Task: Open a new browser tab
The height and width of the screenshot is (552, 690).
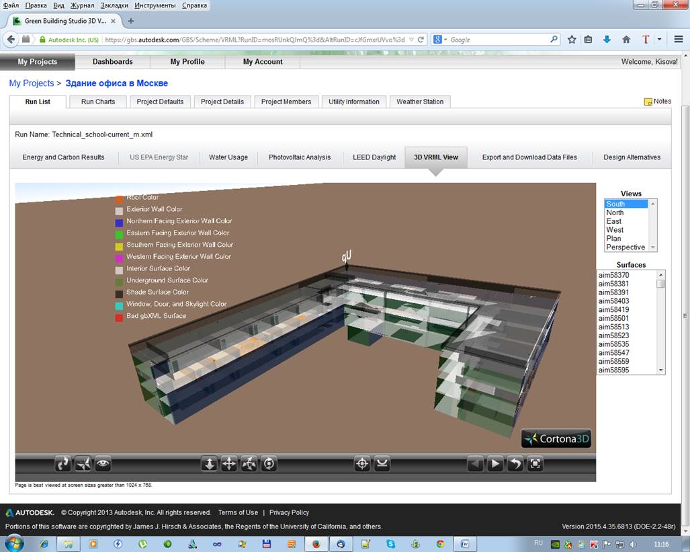Action: (131, 21)
